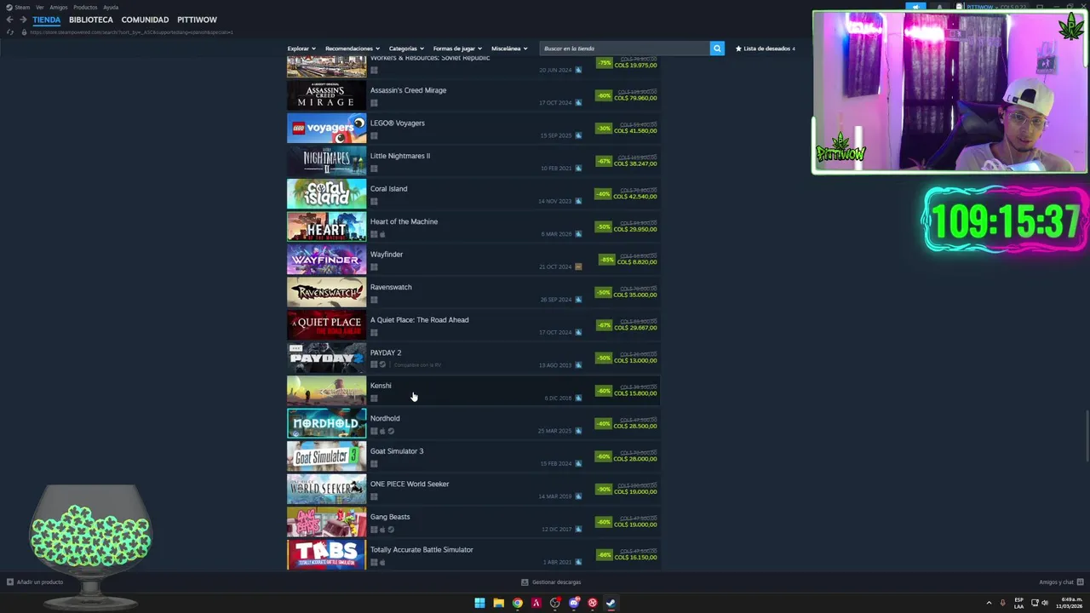Go back with the left arrow
Viewport: 1090px width, 613px height.
(x=9, y=20)
